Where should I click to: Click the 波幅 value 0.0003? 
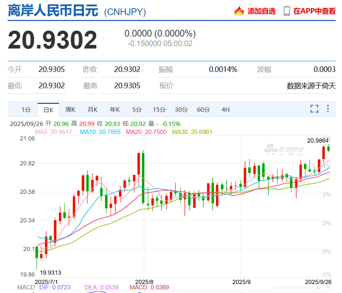click(325, 69)
